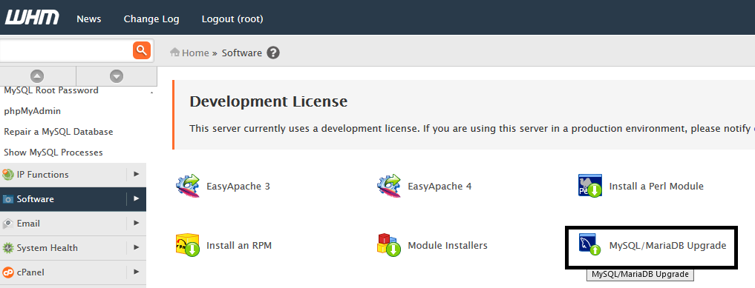Open the Change Log menu item
This screenshot has height=288, width=755.
151,19
